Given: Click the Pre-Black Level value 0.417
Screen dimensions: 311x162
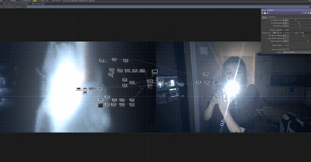Looking at the screenshot, I should click(286, 20).
